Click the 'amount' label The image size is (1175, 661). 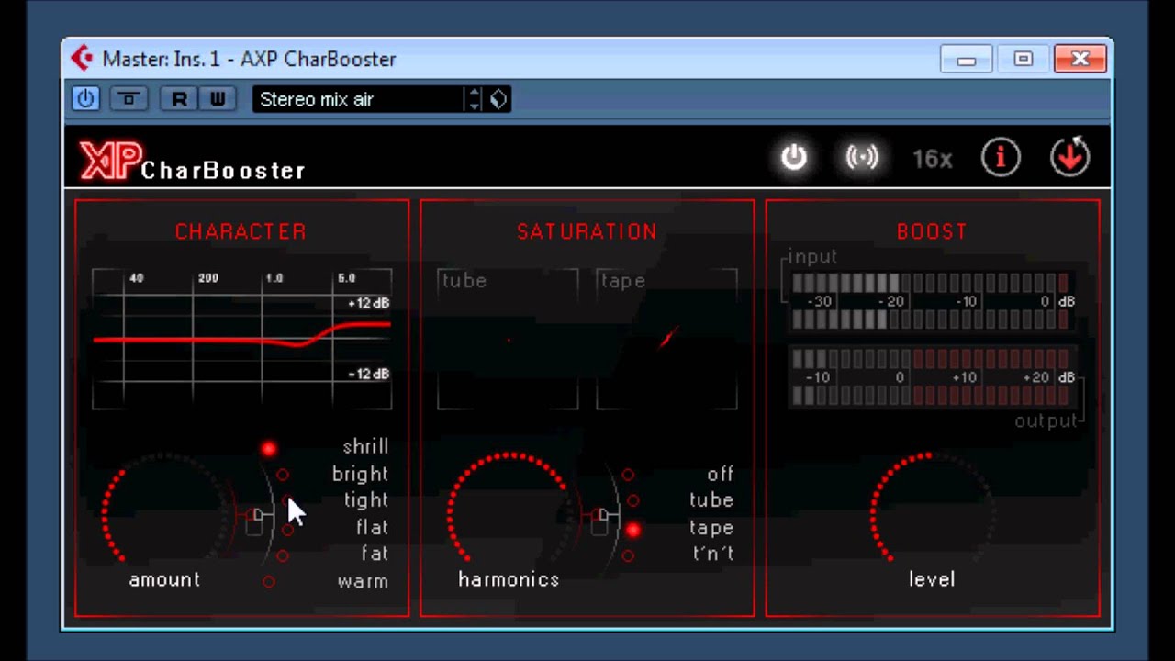[x=164, y=579]
